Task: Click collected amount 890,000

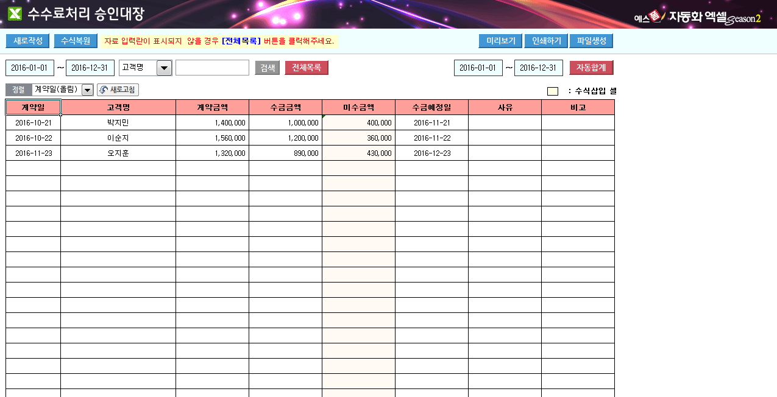Action: (x=286, y=153)
